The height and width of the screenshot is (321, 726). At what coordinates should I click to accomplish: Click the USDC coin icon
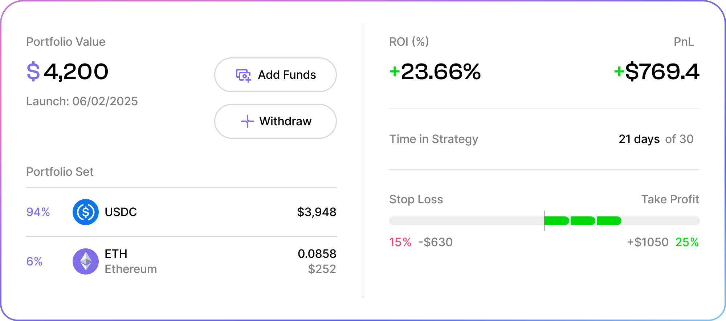click(86, 212)
